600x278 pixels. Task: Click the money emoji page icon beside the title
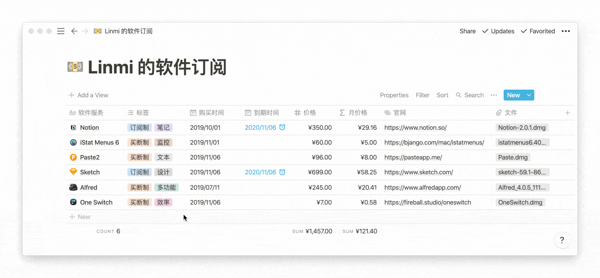pos(75,67)
